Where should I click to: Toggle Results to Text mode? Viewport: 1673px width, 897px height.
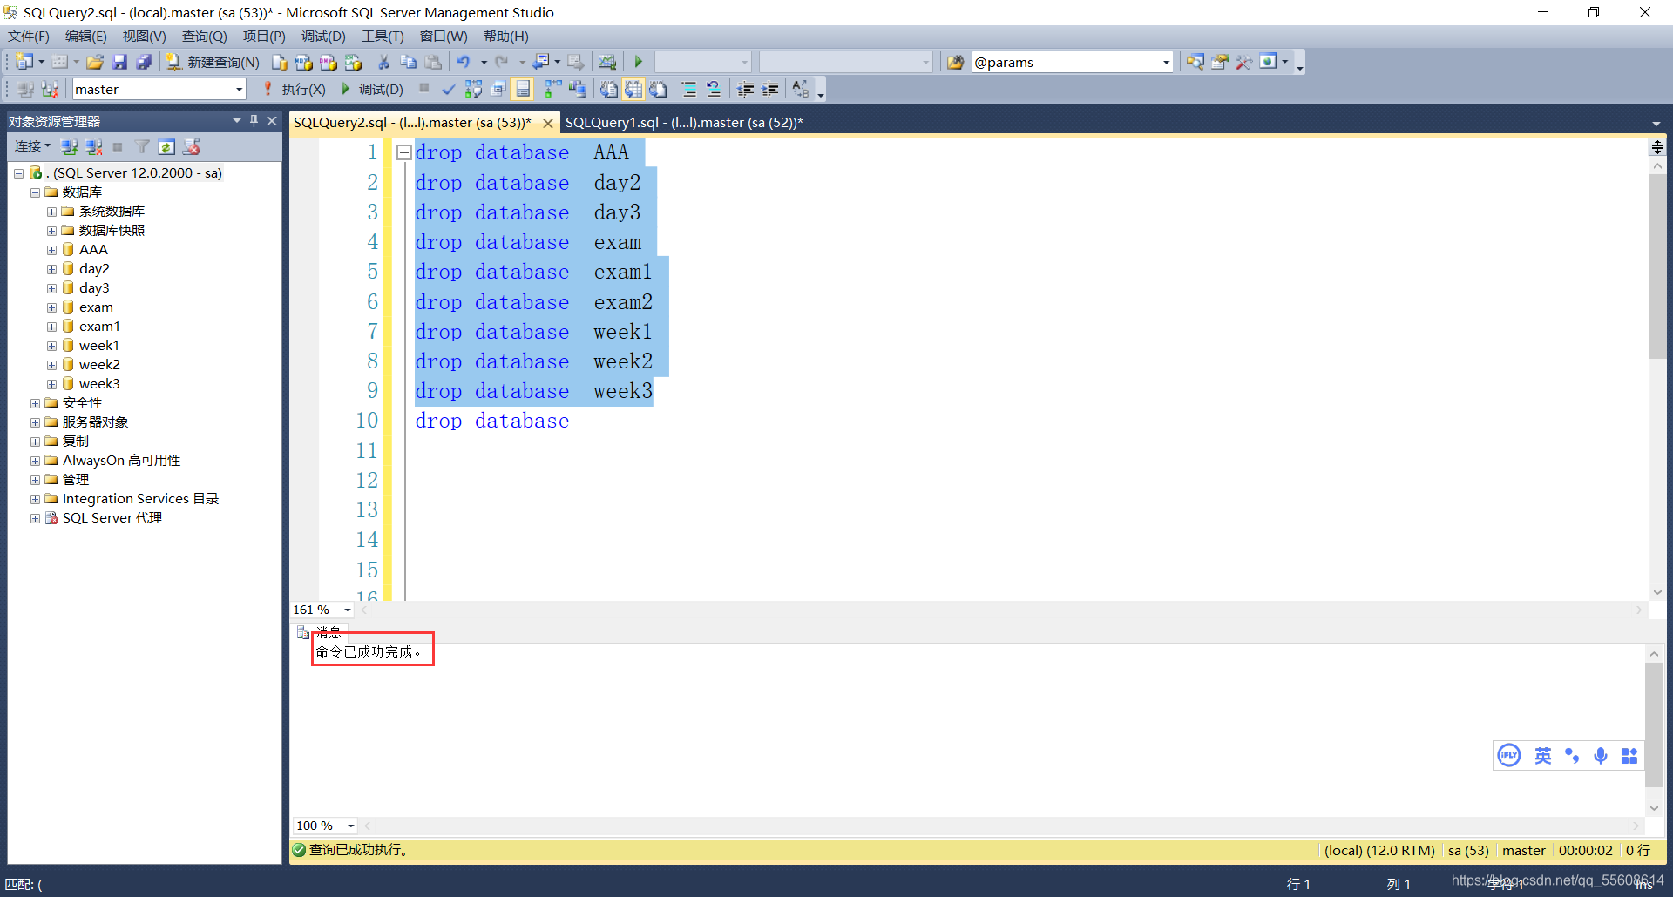(x=609, y=89)
